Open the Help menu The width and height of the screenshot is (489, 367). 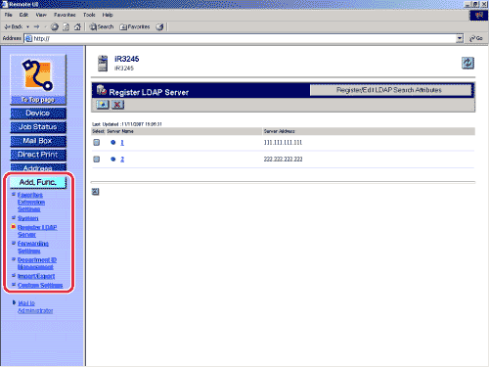108,15
